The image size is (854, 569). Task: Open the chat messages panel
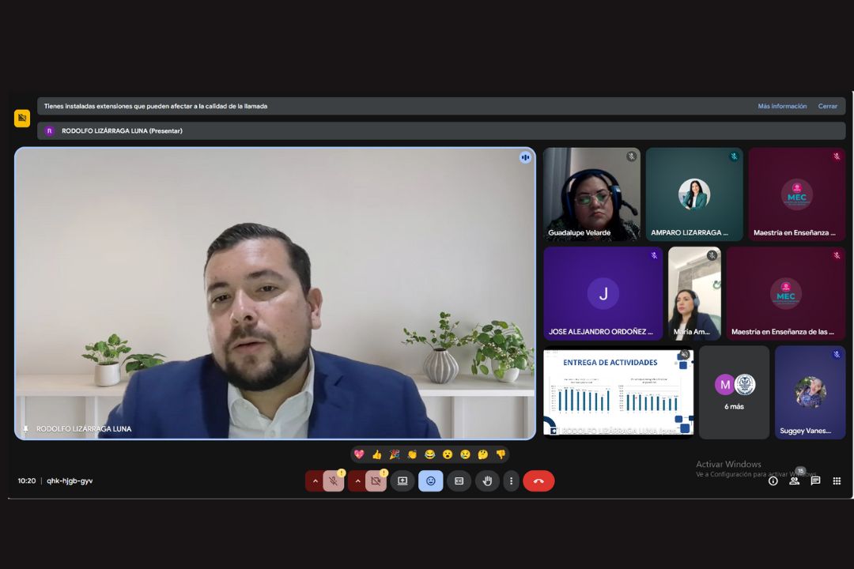[x=815, y=480]
